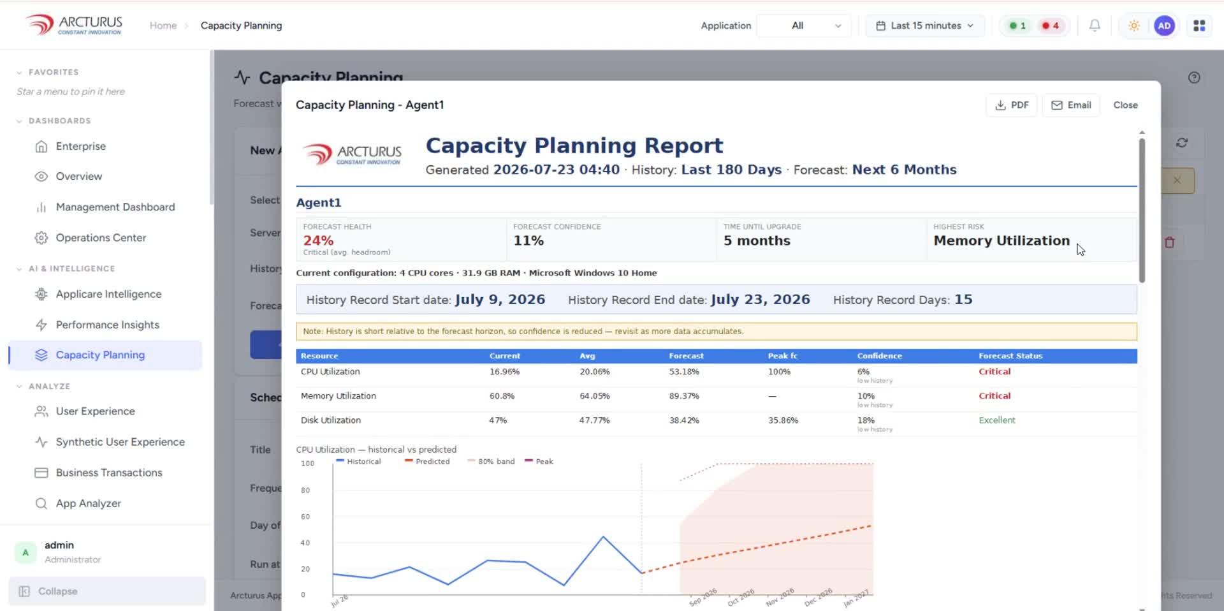Click the help question mark icon
1224x611 pixels.
[x=1194, y=78]
